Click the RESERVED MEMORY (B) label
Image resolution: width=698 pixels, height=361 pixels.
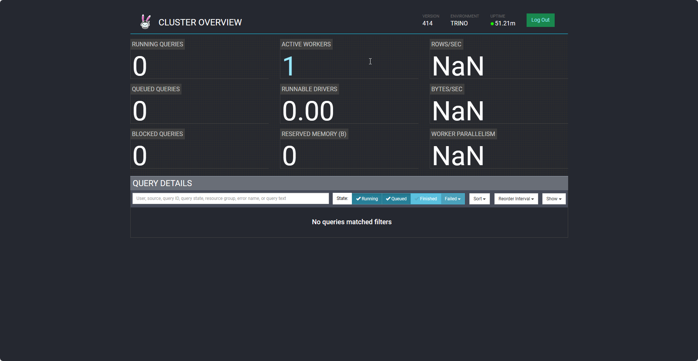click(314, 134)
